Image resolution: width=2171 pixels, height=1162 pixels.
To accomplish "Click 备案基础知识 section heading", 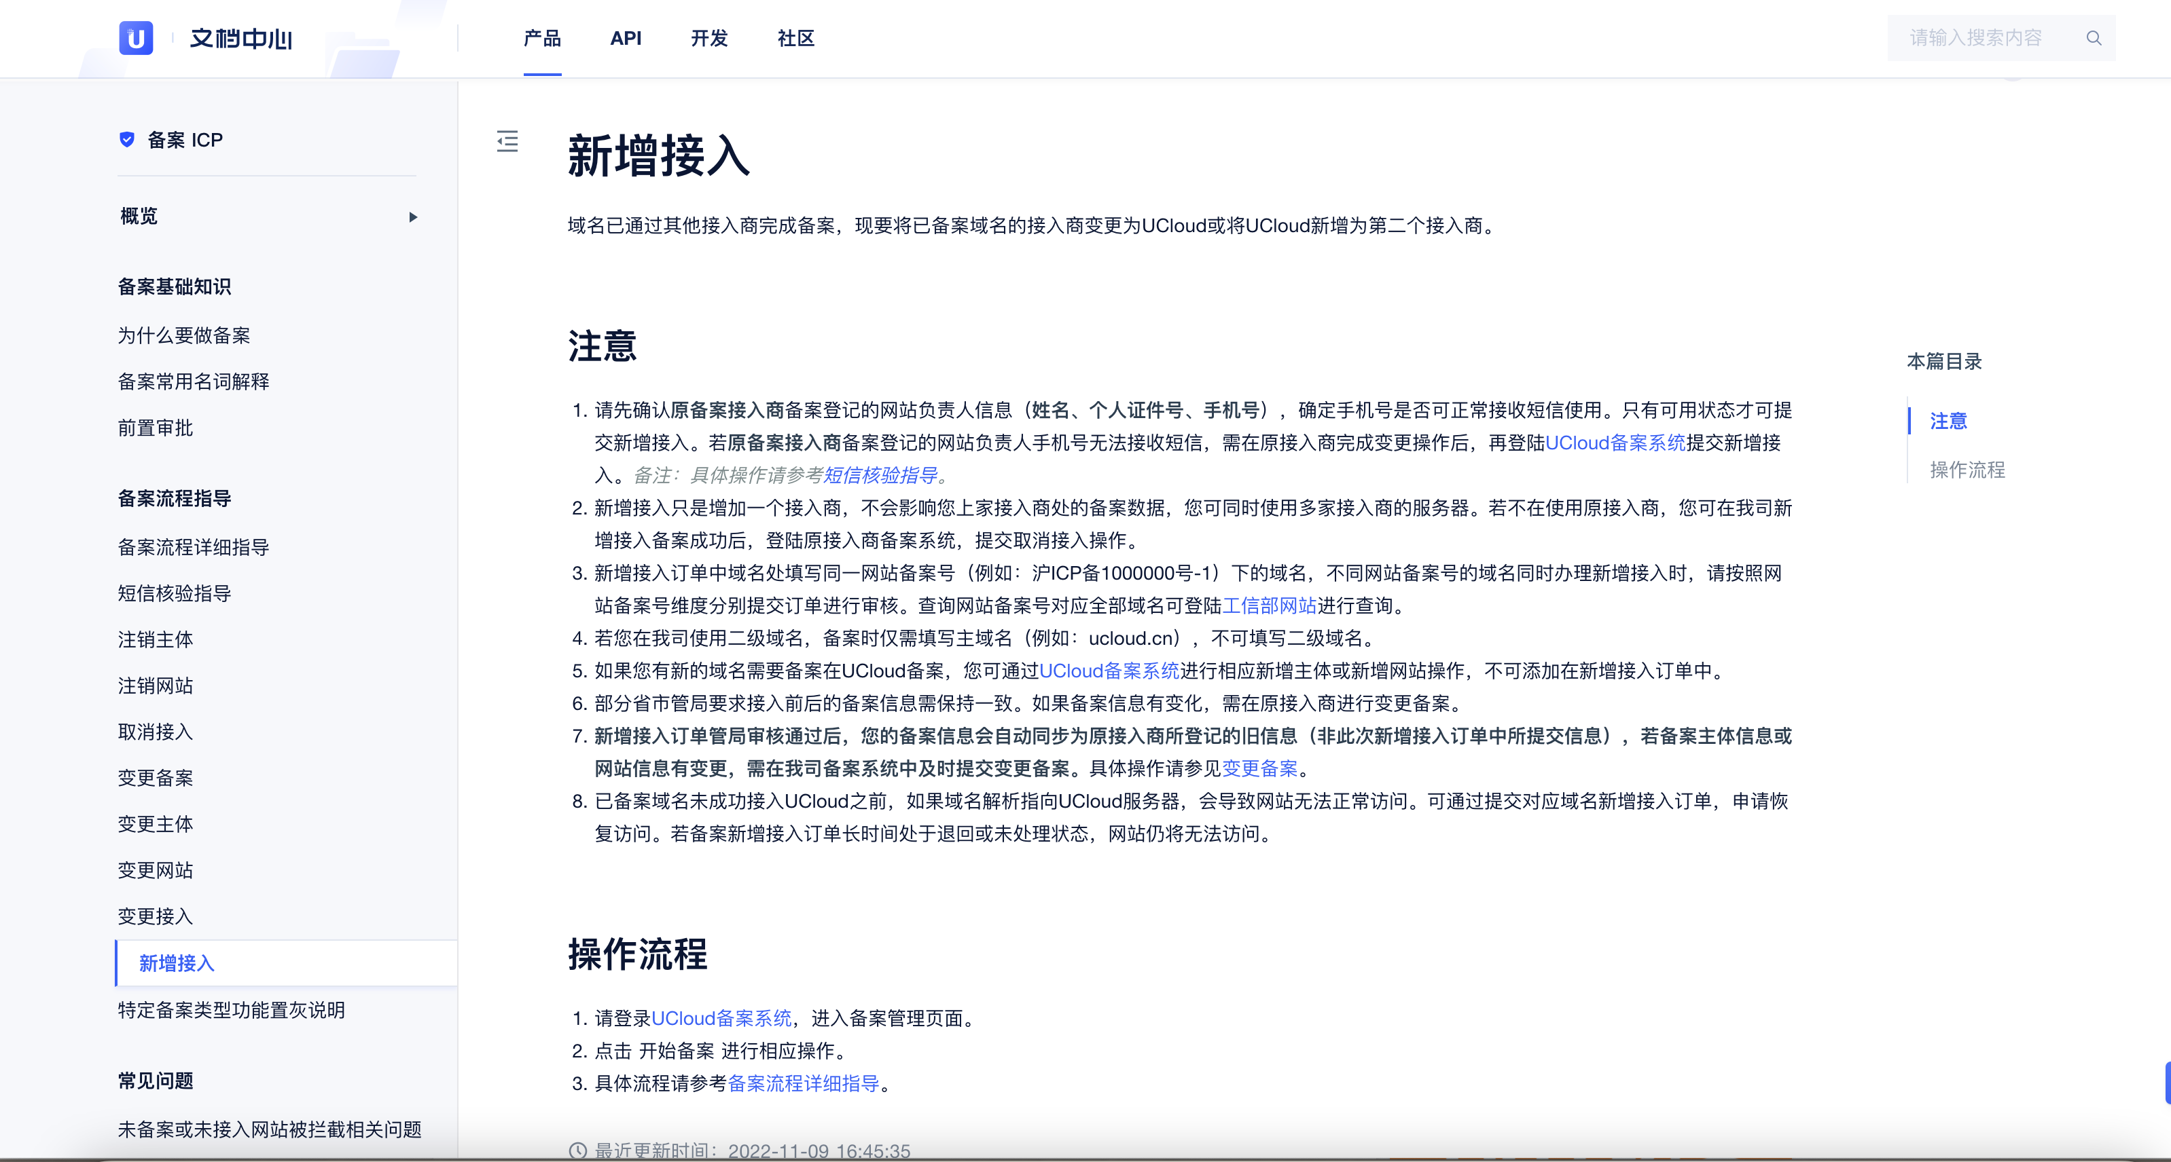I will click(x=175, y=286).
